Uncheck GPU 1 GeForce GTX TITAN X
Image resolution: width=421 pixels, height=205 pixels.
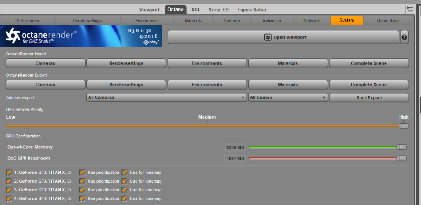coord(9,173)
